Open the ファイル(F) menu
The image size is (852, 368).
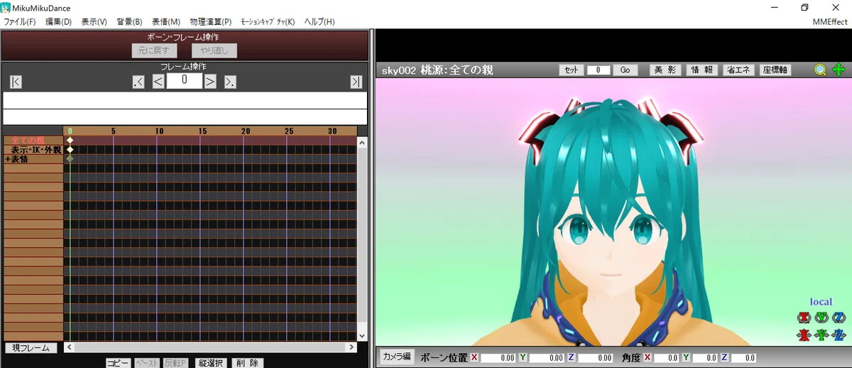pos(20,22)
